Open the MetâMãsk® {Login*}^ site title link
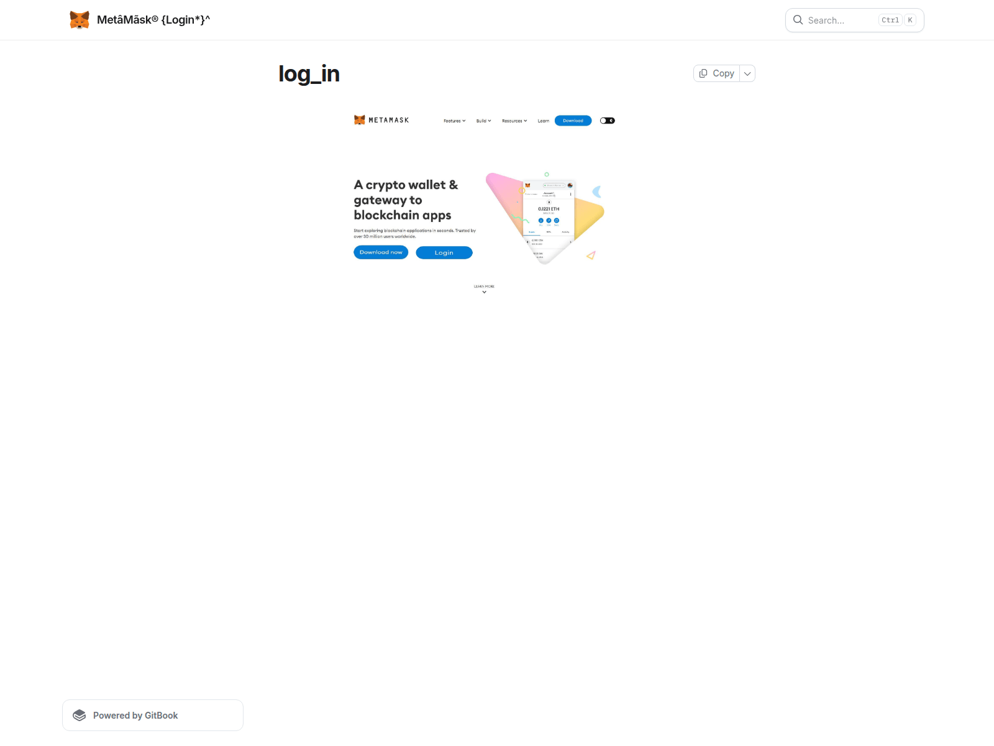Viewport: 994px width, 746px height. coord(153,20)
